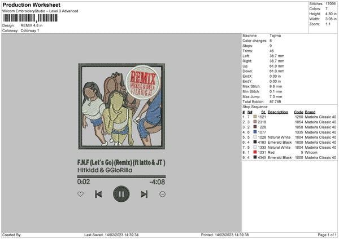Click the black swatch for stitch count 4345
Screen dimensions: 339x239
[255, 157]
